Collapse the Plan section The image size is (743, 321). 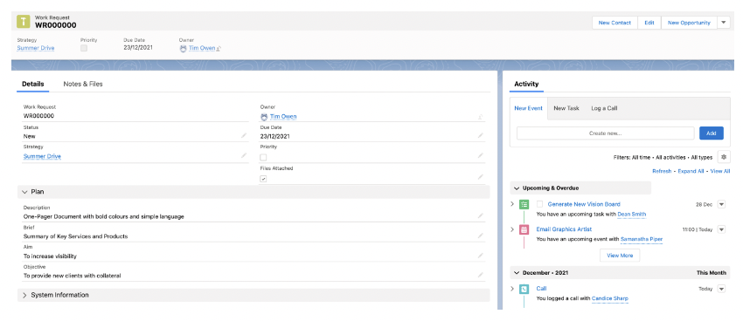pyautogui.click(x=24, y=192)
